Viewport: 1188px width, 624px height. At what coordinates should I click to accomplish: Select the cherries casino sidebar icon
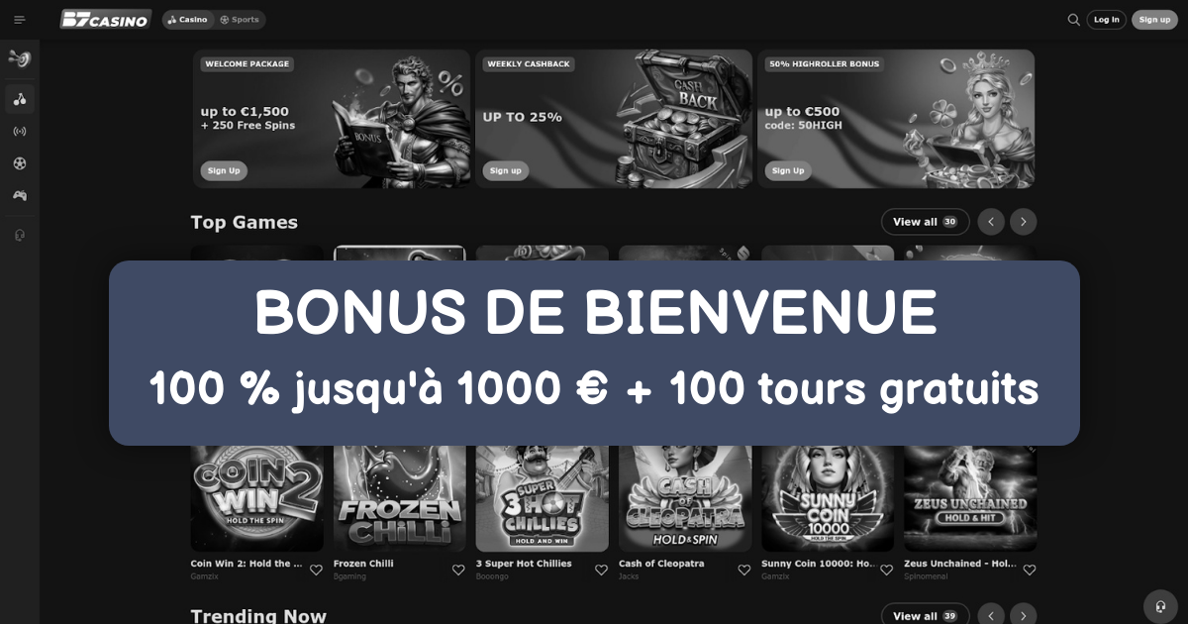pos(20,99)
